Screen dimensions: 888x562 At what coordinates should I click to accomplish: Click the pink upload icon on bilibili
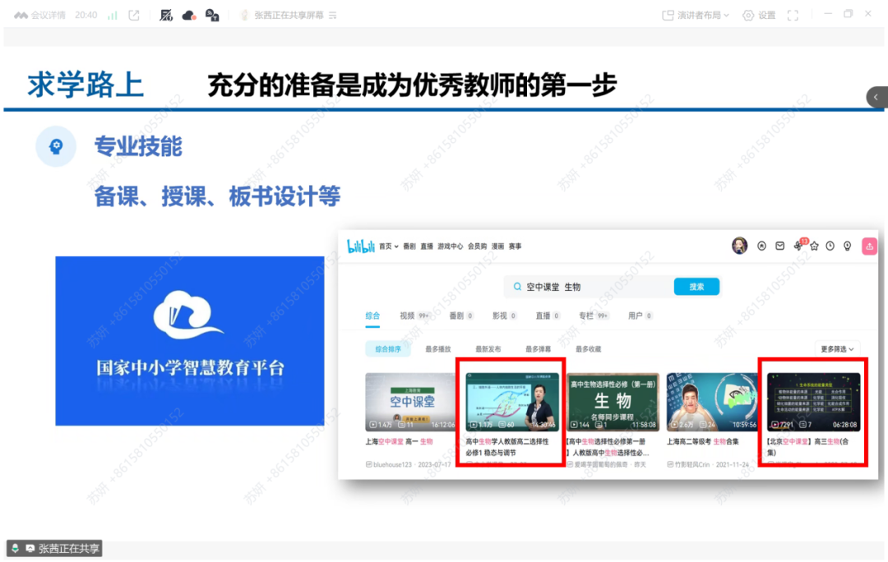point(869,246)
